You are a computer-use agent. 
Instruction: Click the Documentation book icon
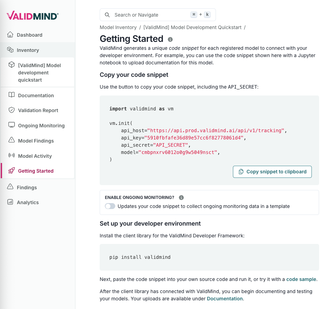tap(12, 95)
